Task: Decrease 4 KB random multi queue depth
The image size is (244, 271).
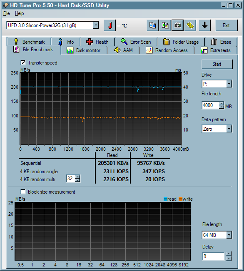Action: (x=77, y=180)
